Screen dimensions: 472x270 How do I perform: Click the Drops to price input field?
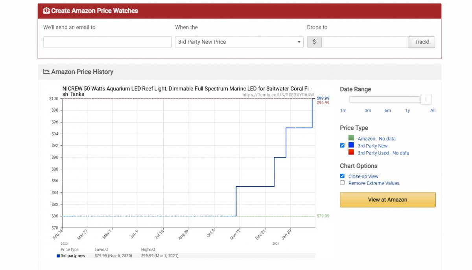pos(365,42)
